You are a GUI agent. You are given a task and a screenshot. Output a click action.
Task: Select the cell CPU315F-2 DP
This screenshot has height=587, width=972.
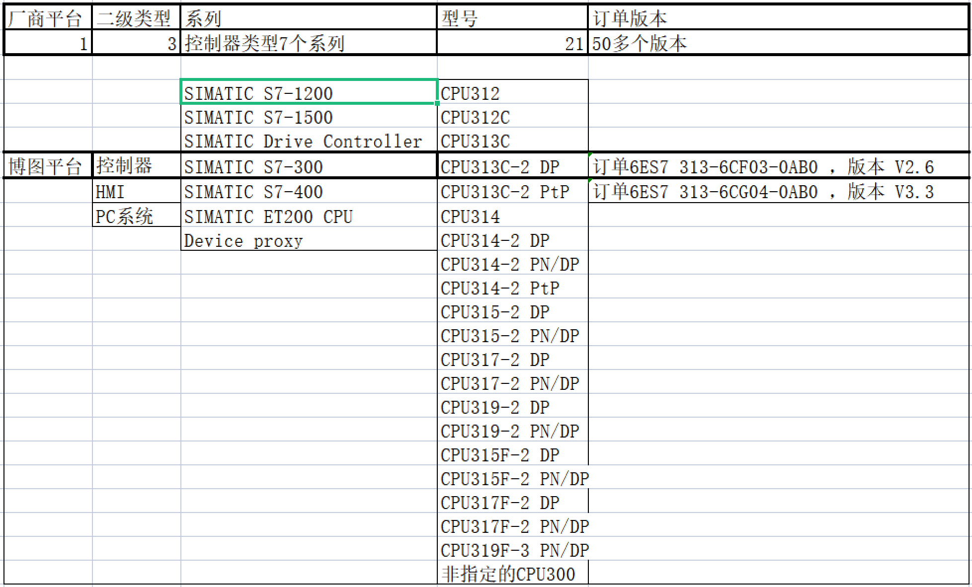(x=512, y=453)
